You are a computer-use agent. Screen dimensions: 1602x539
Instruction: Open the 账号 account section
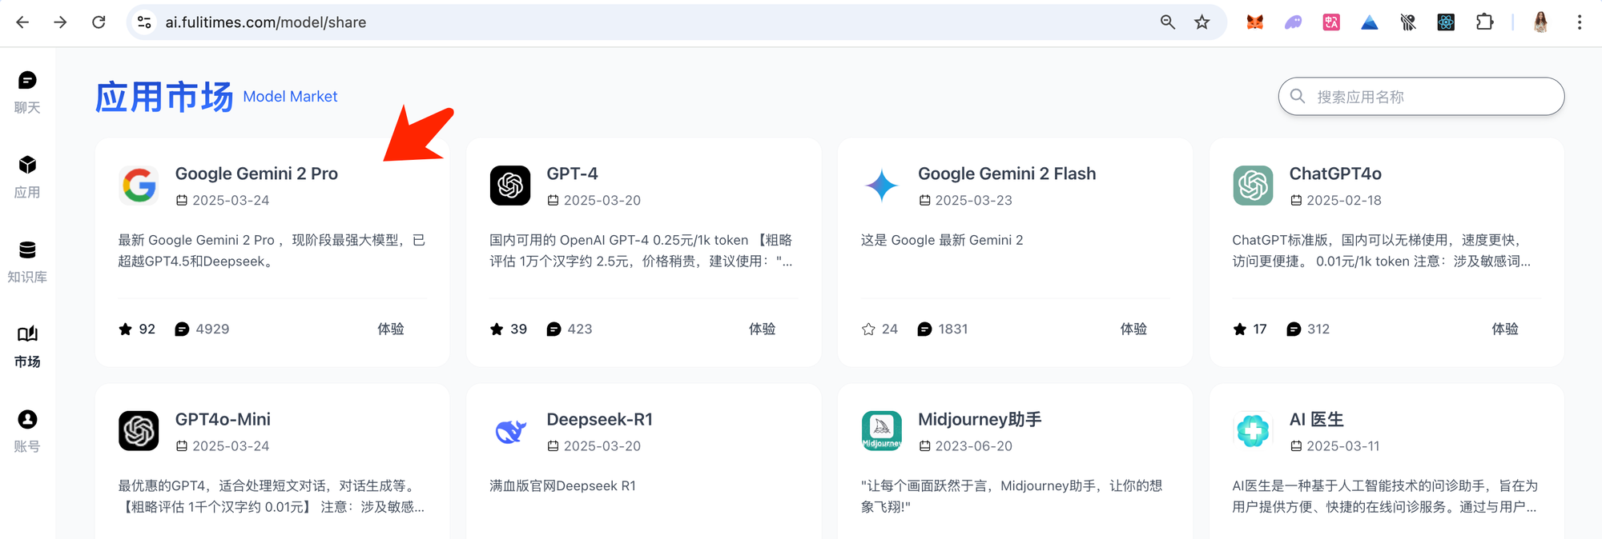click(x=27, y=431)
